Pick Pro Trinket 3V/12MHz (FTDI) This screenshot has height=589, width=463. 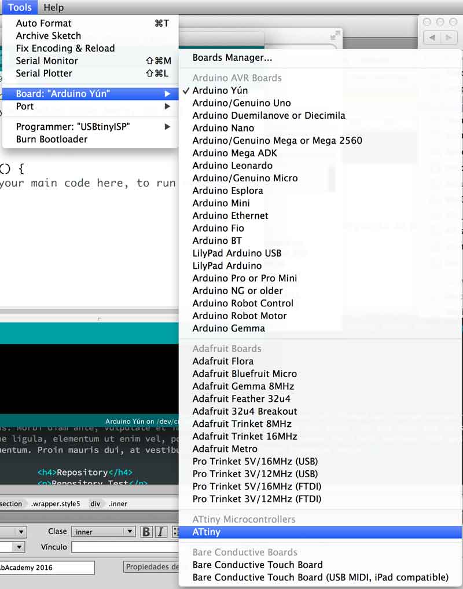[x=320, y=499]
